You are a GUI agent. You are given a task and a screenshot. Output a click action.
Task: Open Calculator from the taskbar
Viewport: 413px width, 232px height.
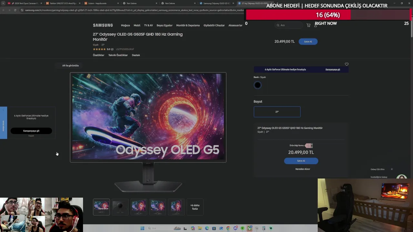(x=264, y=228)
